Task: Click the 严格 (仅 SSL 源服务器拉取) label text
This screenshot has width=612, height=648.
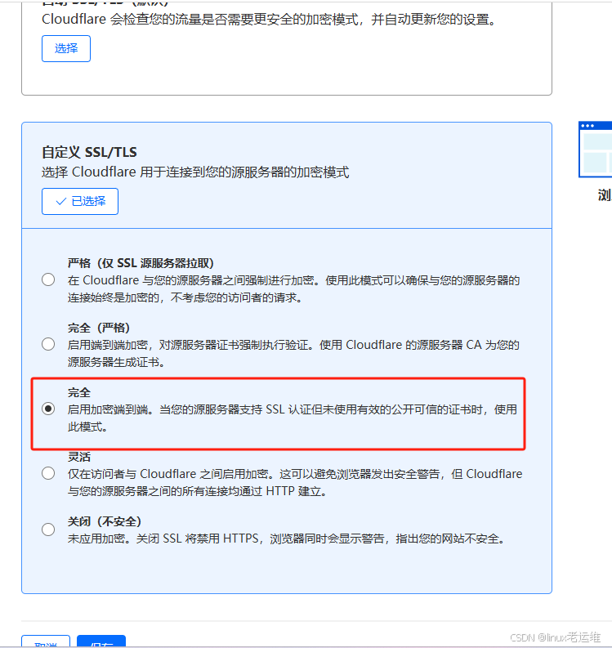Action: click(x=141, y=263)
